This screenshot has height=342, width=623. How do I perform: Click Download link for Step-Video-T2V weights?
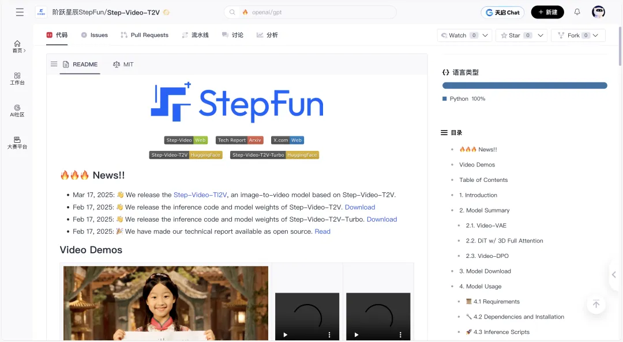pyautogui.click(x=360, y=207)
